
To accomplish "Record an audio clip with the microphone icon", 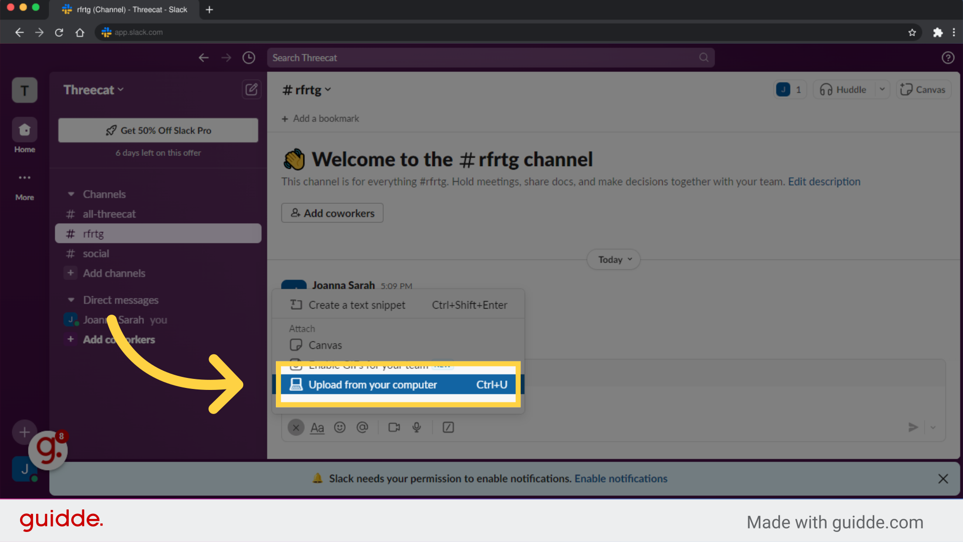I will [416, 427].
